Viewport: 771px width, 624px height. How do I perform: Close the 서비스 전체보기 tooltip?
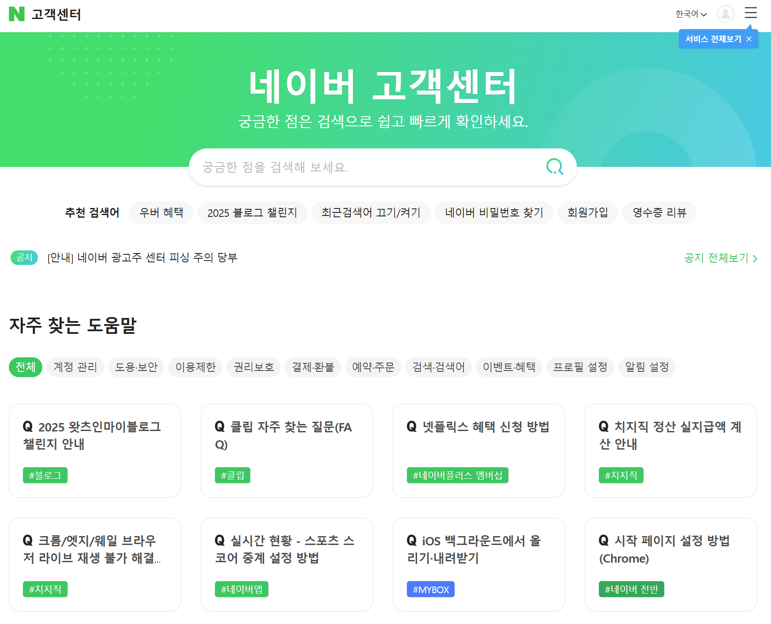point(749,39)
